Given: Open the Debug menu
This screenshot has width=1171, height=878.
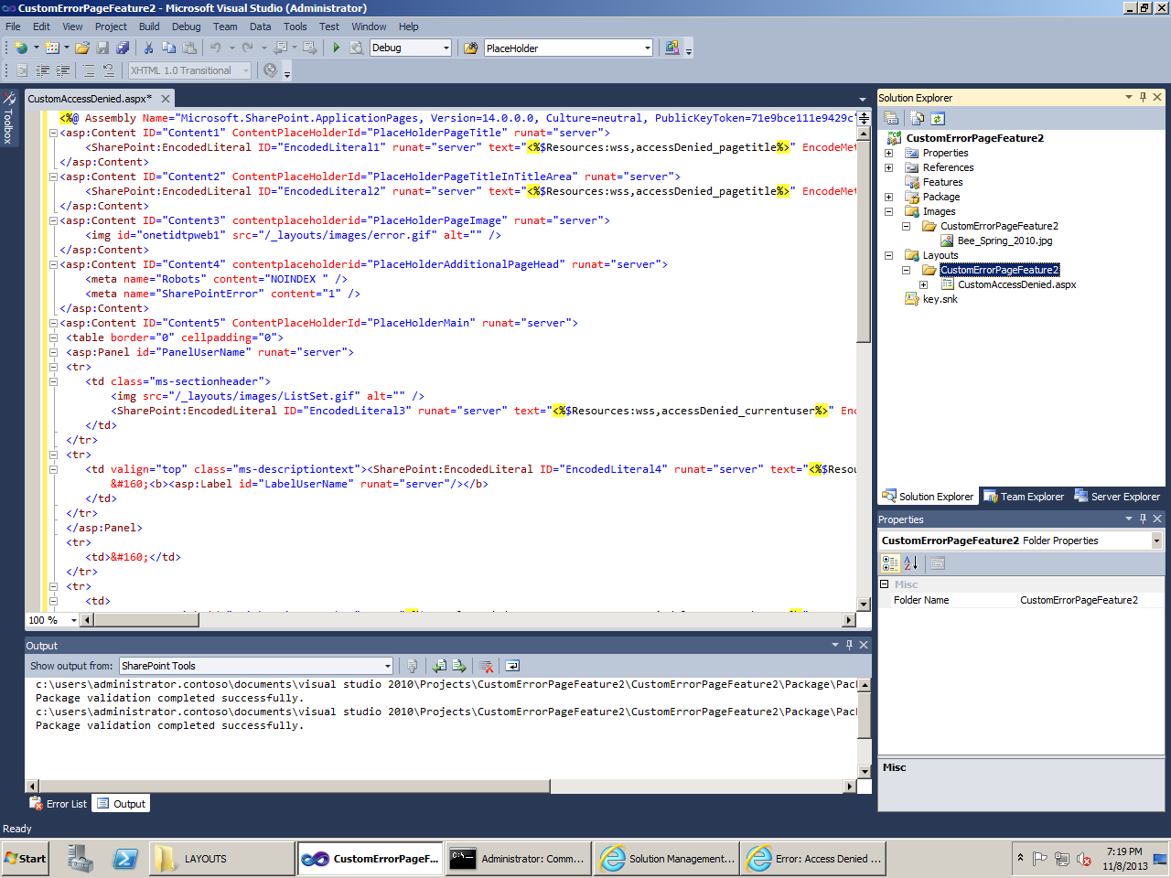Looking at the screenshot, I should 186,27.
